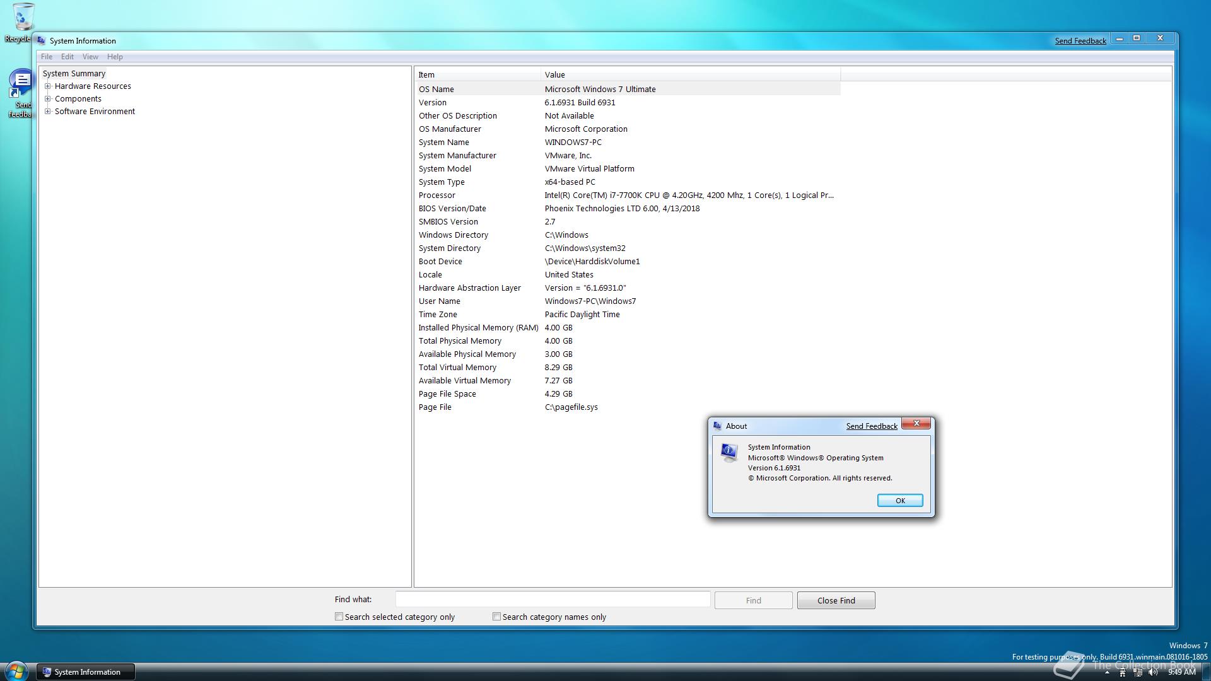This screenshot has width=1211, height=681.
Task: Click the Find button
Action: point(754,600)
